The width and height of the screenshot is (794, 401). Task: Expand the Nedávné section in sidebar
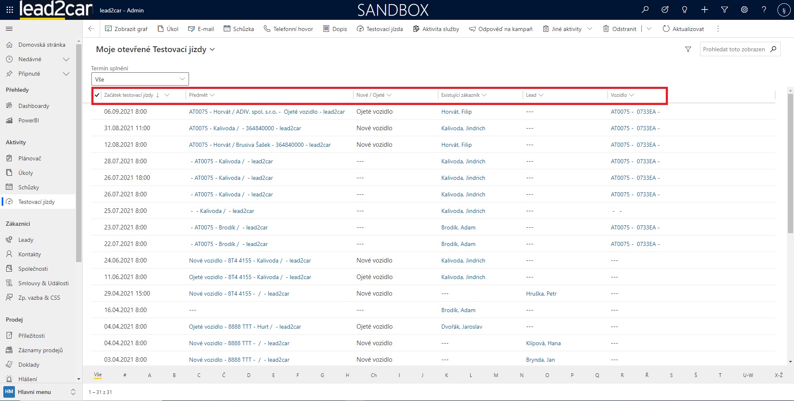pos(66,60)
